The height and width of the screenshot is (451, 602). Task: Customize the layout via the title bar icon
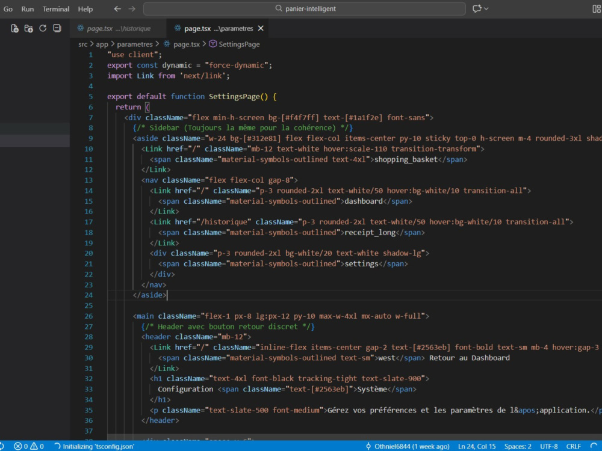click(x=596, y=8)
